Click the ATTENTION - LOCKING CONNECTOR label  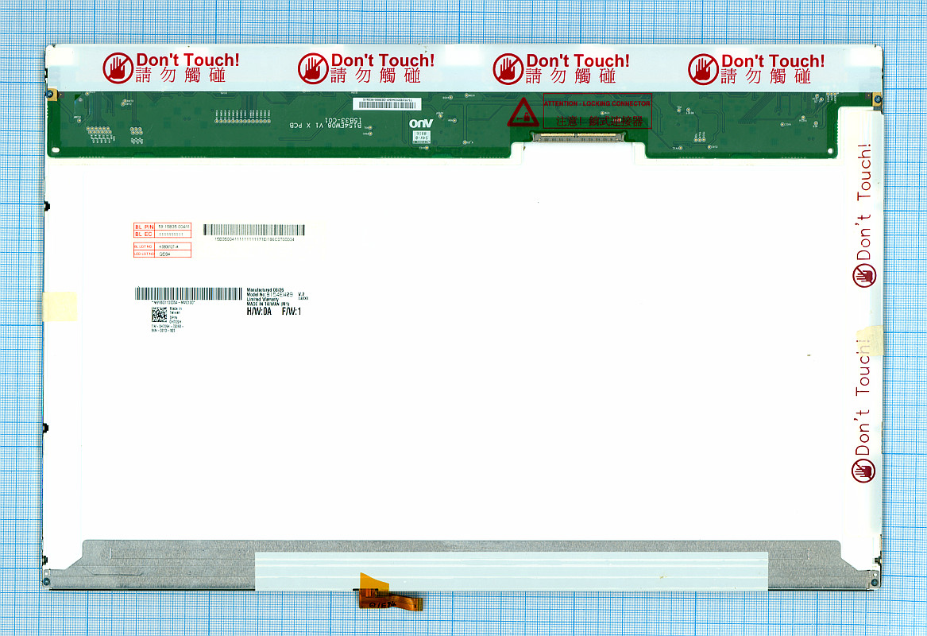pos(597,103)
